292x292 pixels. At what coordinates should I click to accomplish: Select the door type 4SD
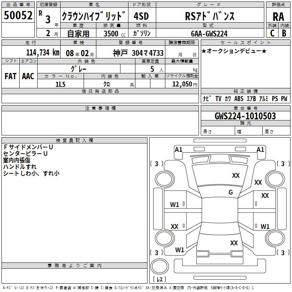coord(141,16)
